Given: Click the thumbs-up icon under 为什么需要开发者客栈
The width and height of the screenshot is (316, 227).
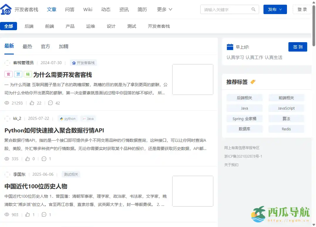Looking at the screenshot, I should click(x=32, y=103).
